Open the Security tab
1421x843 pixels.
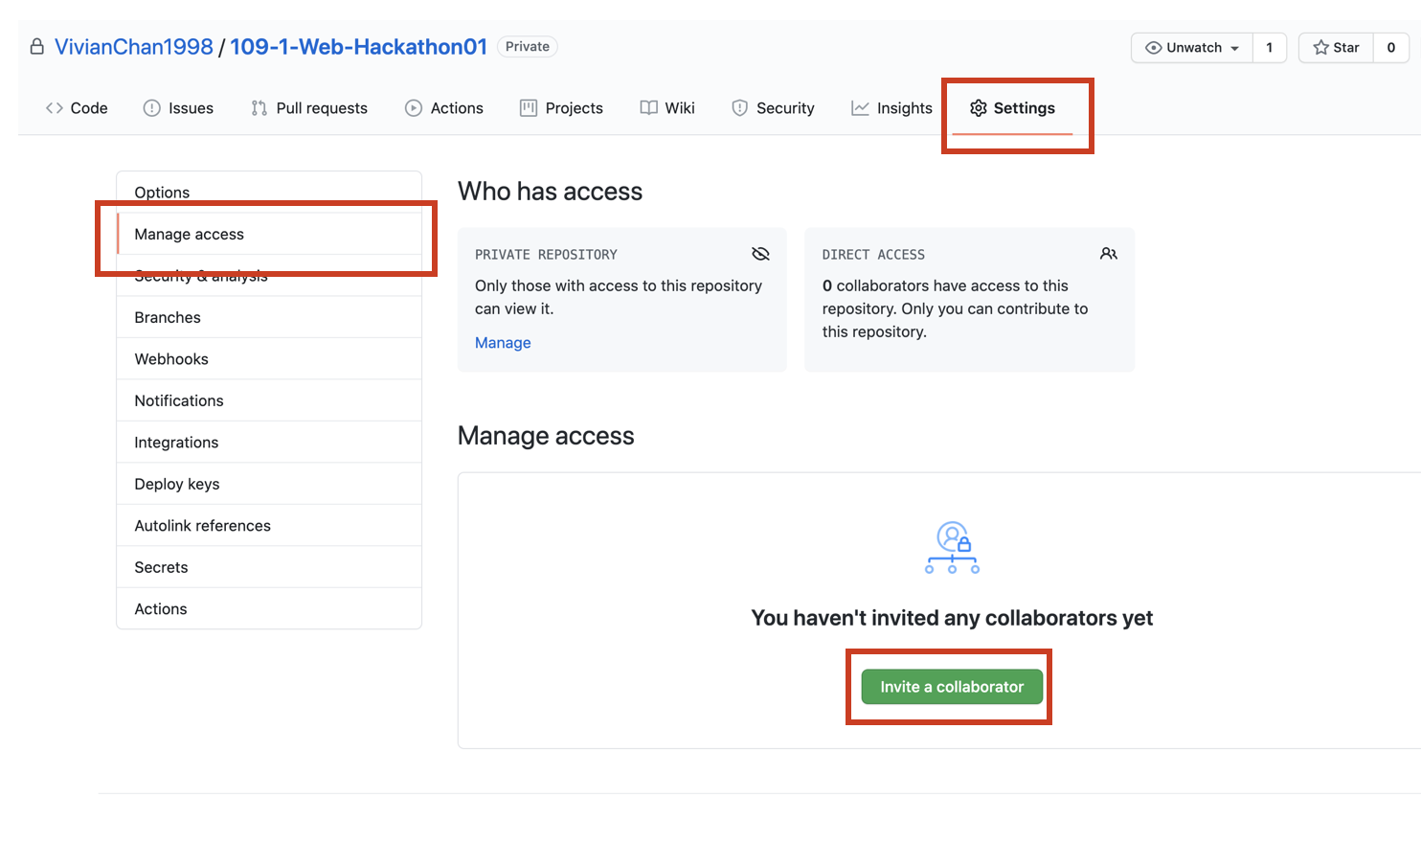click(x=773, y=108)
